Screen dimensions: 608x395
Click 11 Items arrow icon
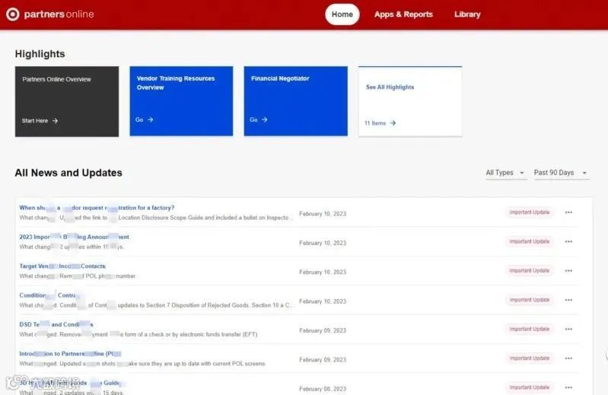tap(393, 123)
